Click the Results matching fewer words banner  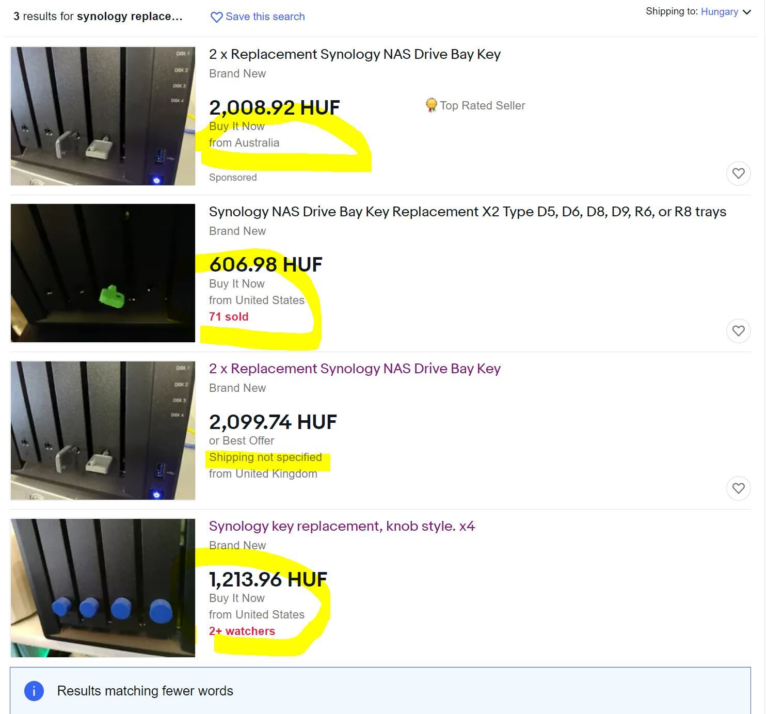coord(380,691)
